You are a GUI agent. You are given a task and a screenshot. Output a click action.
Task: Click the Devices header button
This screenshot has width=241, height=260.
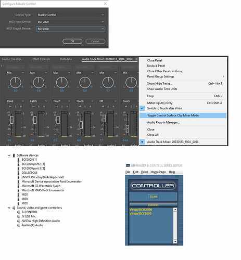tap(153, 205)
